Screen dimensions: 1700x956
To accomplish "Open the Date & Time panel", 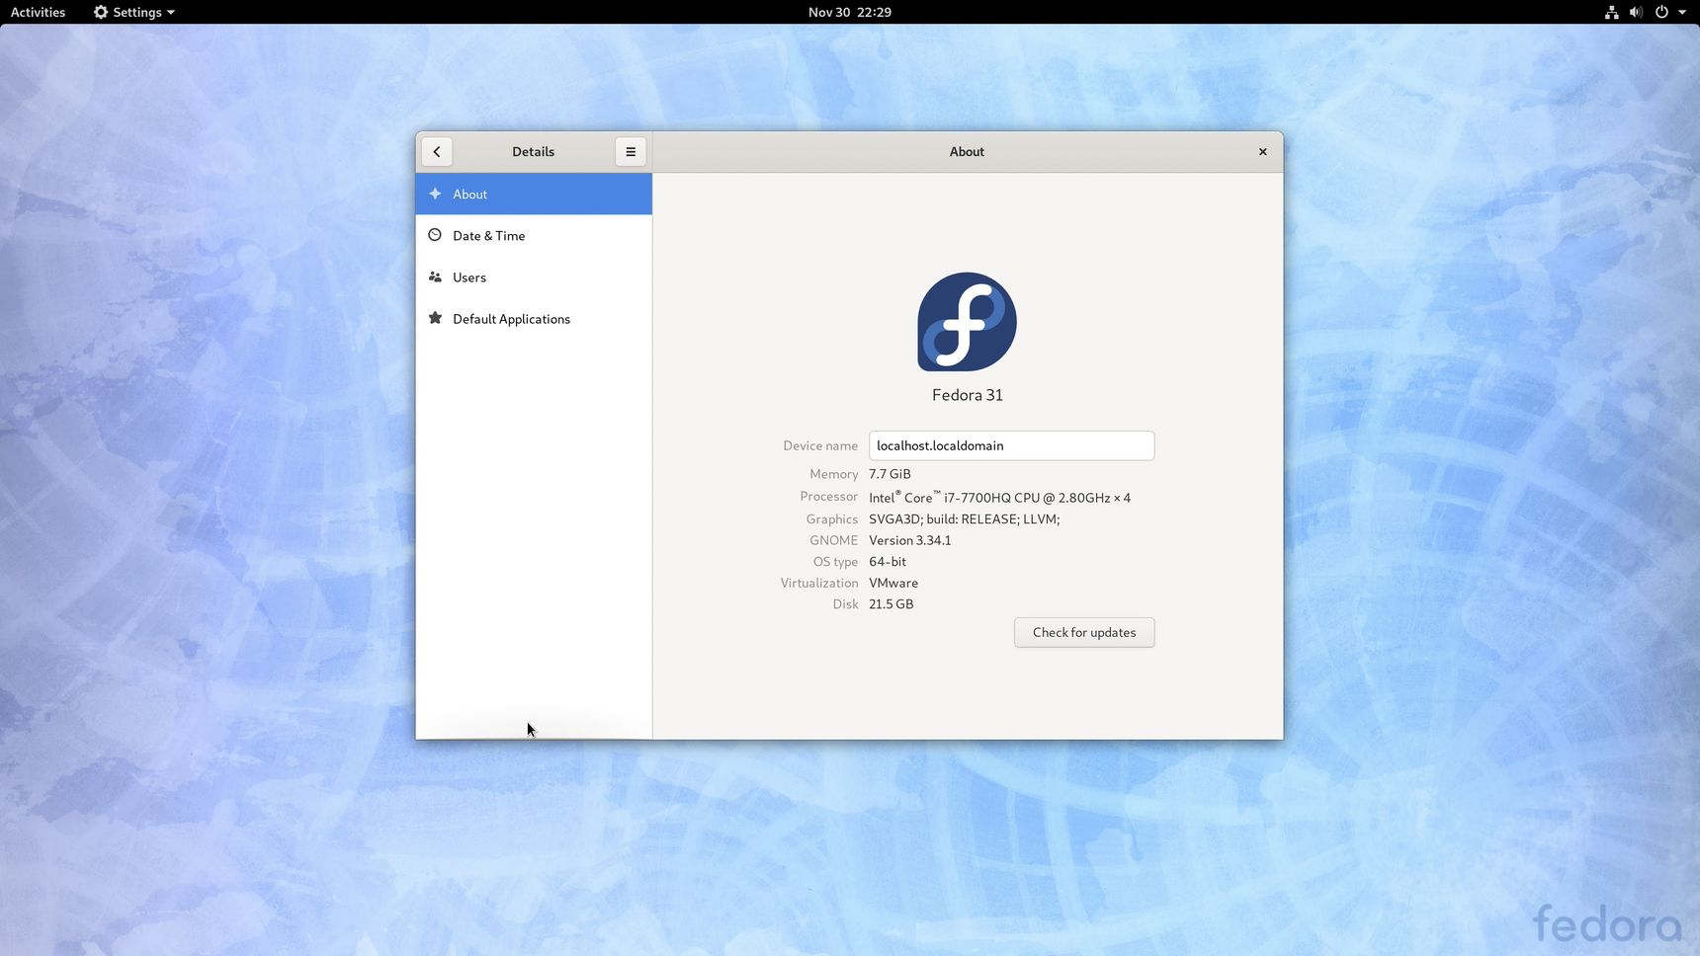I will point(534,235).
